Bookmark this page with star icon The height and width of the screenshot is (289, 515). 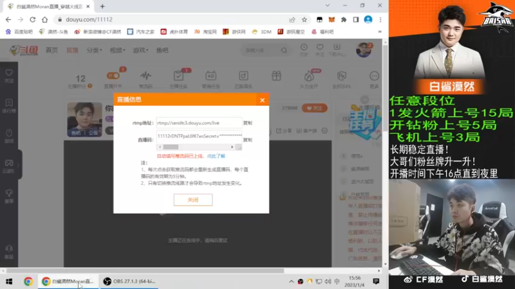tap(304, 20)
